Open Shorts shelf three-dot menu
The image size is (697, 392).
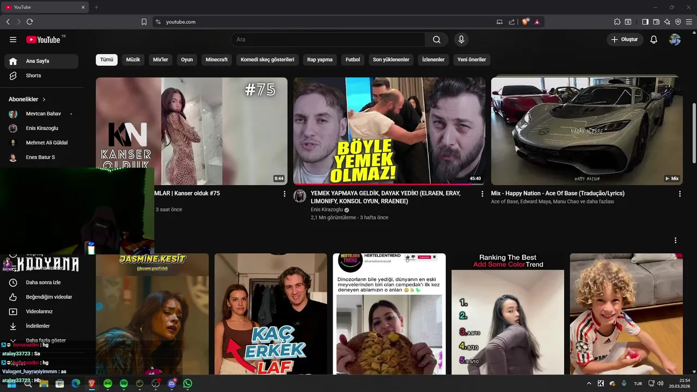[x=675, y=240]
